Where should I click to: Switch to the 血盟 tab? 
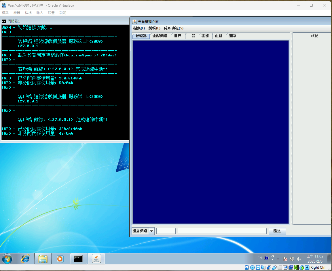point(219,36)
